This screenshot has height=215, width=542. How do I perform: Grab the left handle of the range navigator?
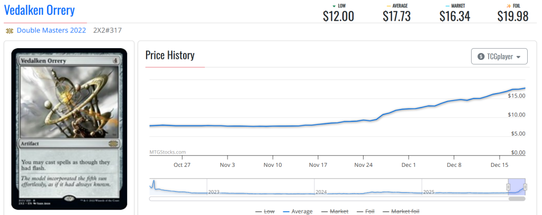(509, 186)
